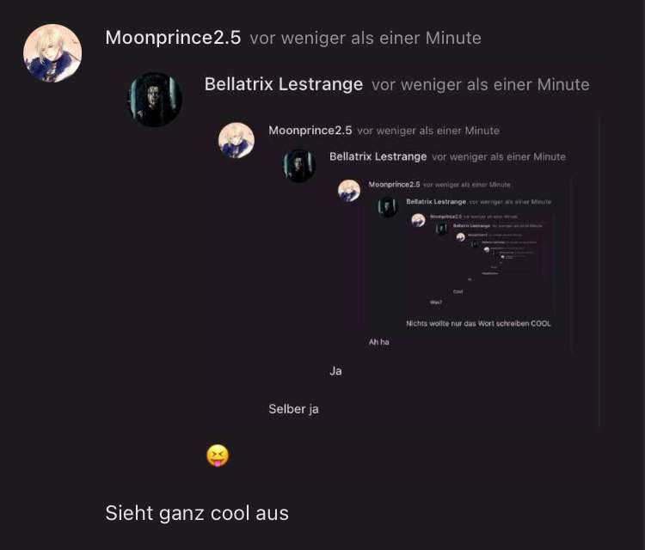Click the tongue-out squinting emoji
Image resolution: width=645 pixels, height=550 pixels.
tap(218, 455)
